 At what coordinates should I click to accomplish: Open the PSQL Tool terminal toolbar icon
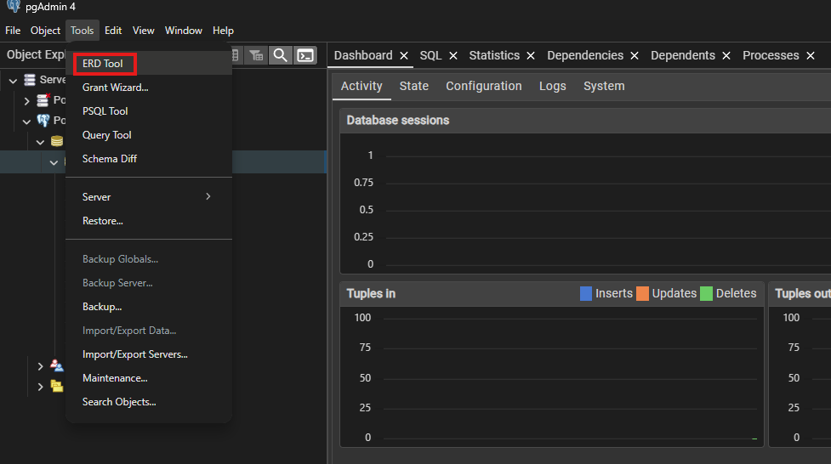click(x=305, y=55)
